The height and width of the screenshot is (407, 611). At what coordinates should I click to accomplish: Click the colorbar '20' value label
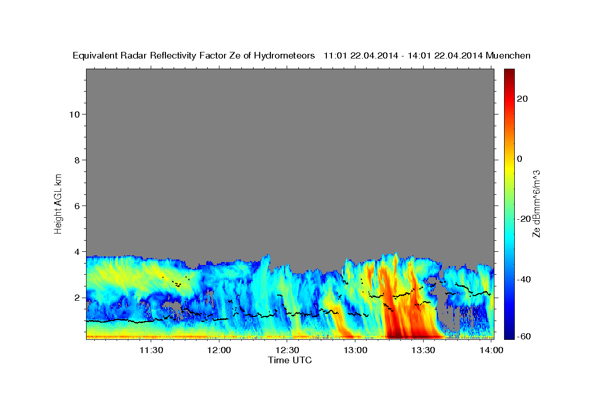click(x=522, y=99)
